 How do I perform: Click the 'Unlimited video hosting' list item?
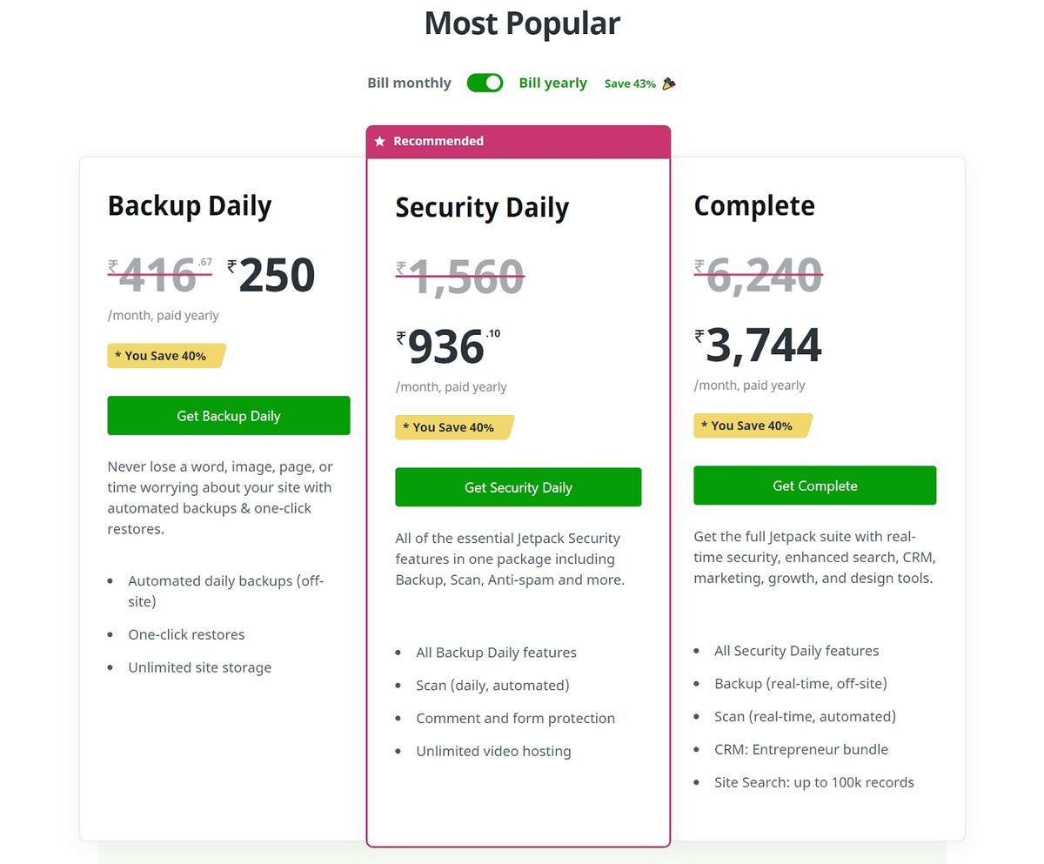(x=493, y=751)
